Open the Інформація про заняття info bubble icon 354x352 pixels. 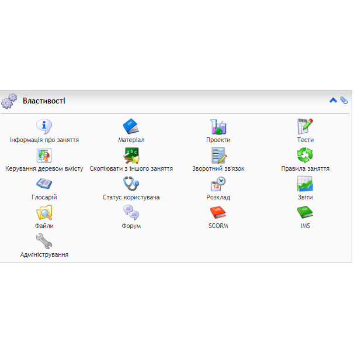(44, 126)
